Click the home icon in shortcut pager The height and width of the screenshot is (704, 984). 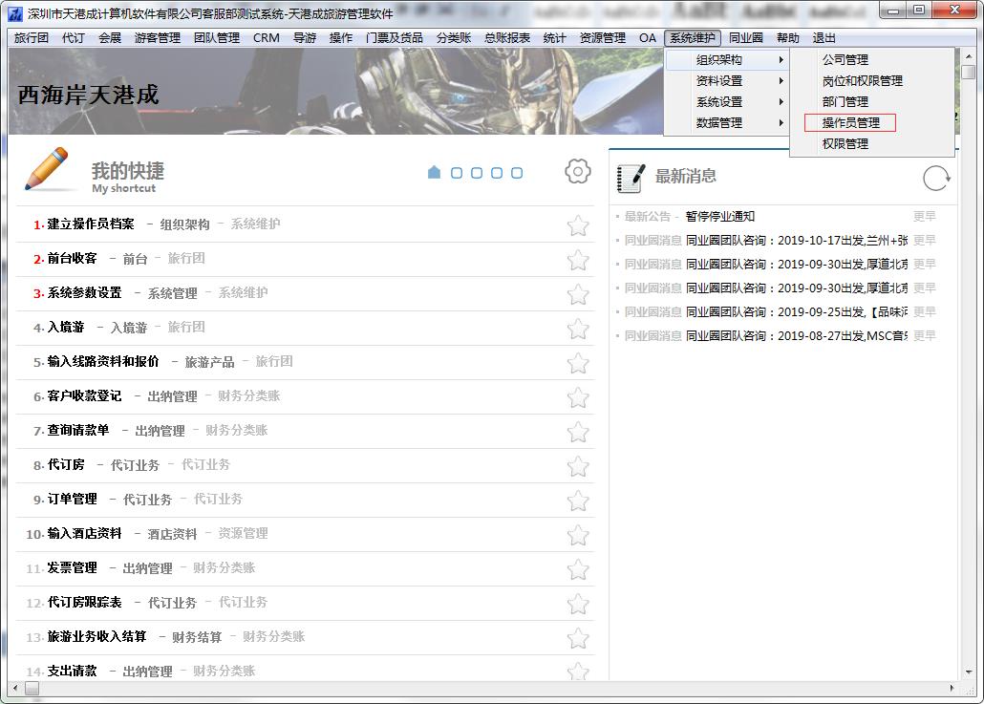434,173
